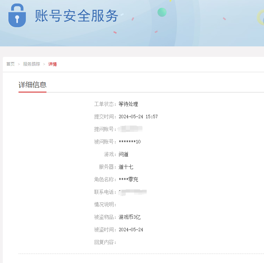Click the character name ****零充
The width and height of the screenshot is (264, 263).
pyautogui.click(x=129, y=179)
